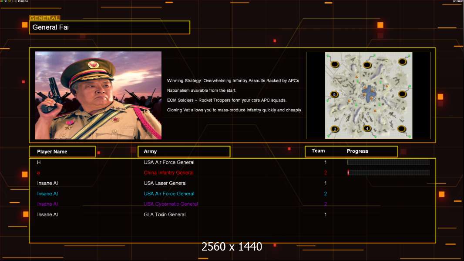The width and height of the screenshot is (464, 261).
Task: Click the Player Name column header
Action: point(62,152)
